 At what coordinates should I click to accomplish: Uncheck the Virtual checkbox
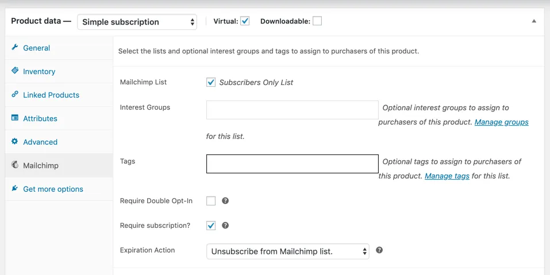pyautogui.click(x=245, y=21)
